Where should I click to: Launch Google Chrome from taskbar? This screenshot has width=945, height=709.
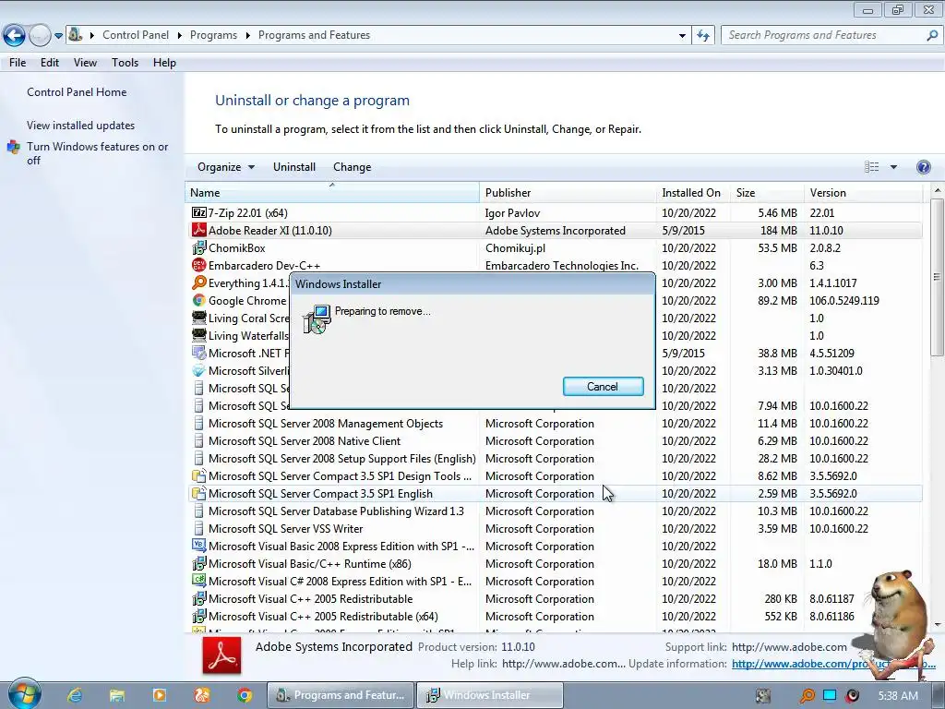245,695
